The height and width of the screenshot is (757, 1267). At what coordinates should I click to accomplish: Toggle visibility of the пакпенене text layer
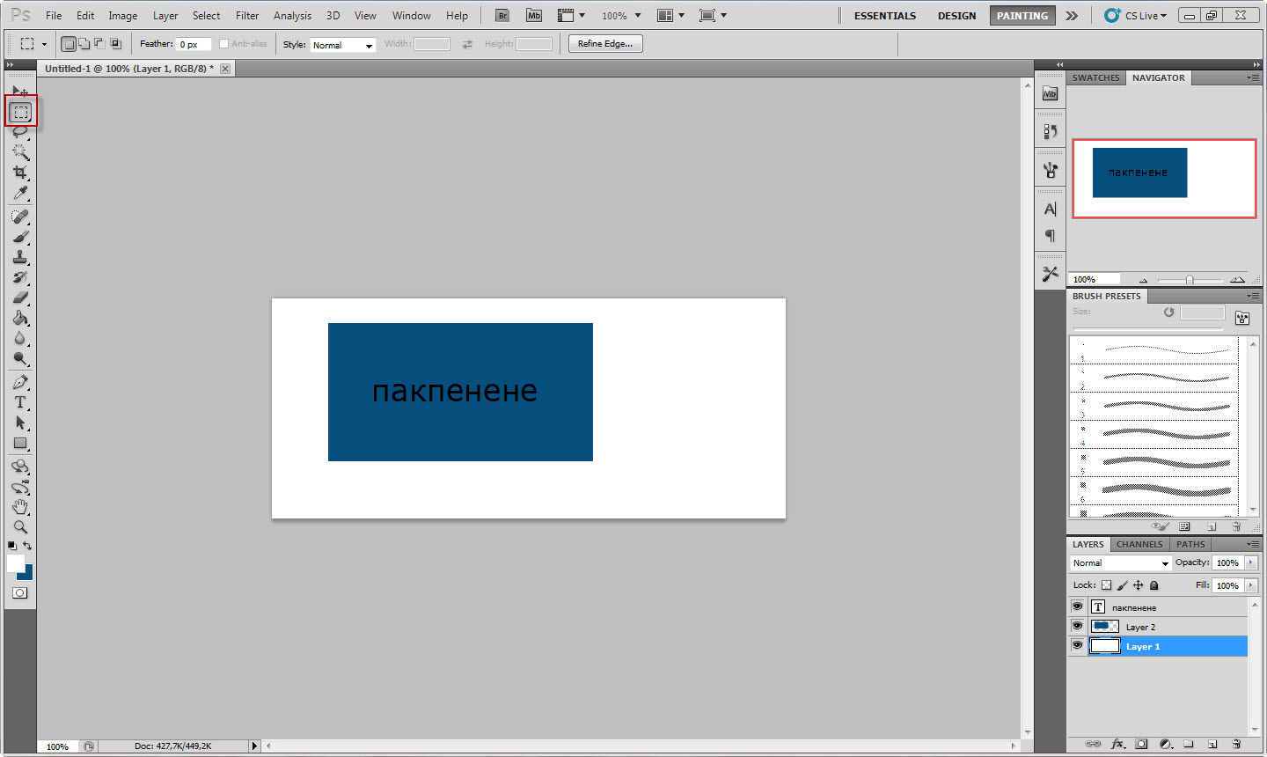pyautogui.click(x=1077, y=606)
